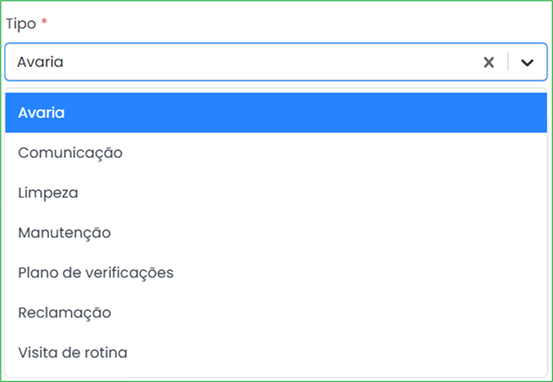This screenshot has height=382, width=553.
Task: Close the options list using the arrow
Action: tap(527, 63)
